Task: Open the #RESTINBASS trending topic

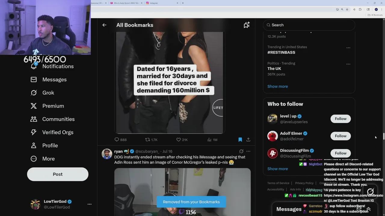Action: 281,52
